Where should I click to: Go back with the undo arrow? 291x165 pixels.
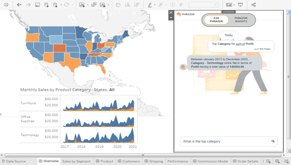click(19, 5)
